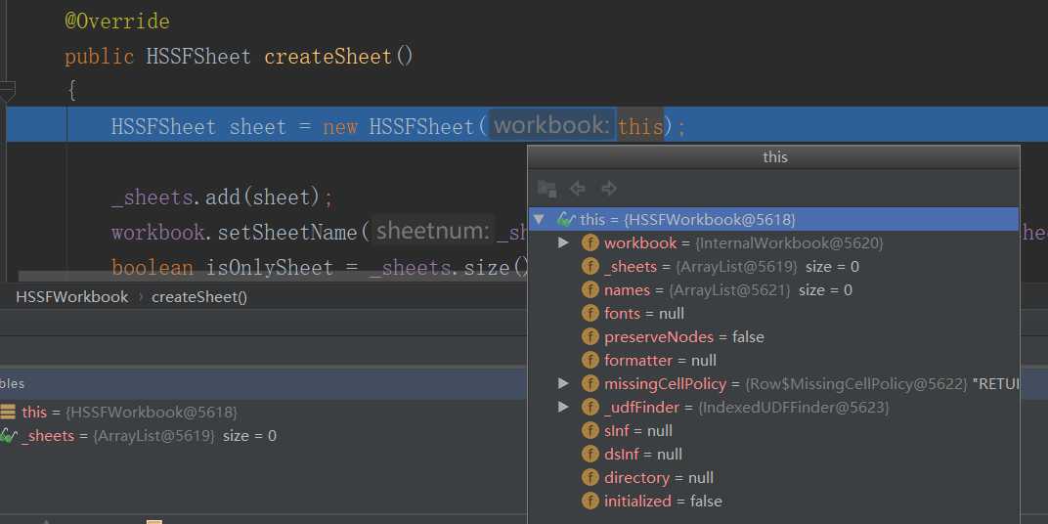This screenshot has height=524, width=1048.
Task: Select 'sInf = null' row
Action: coord(774,430)
